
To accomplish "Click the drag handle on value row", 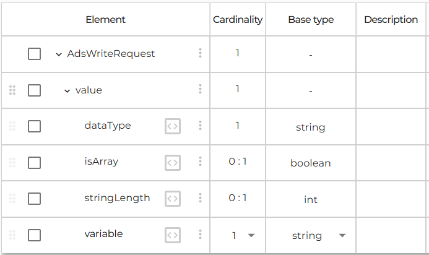I will (x=12, y=90).
